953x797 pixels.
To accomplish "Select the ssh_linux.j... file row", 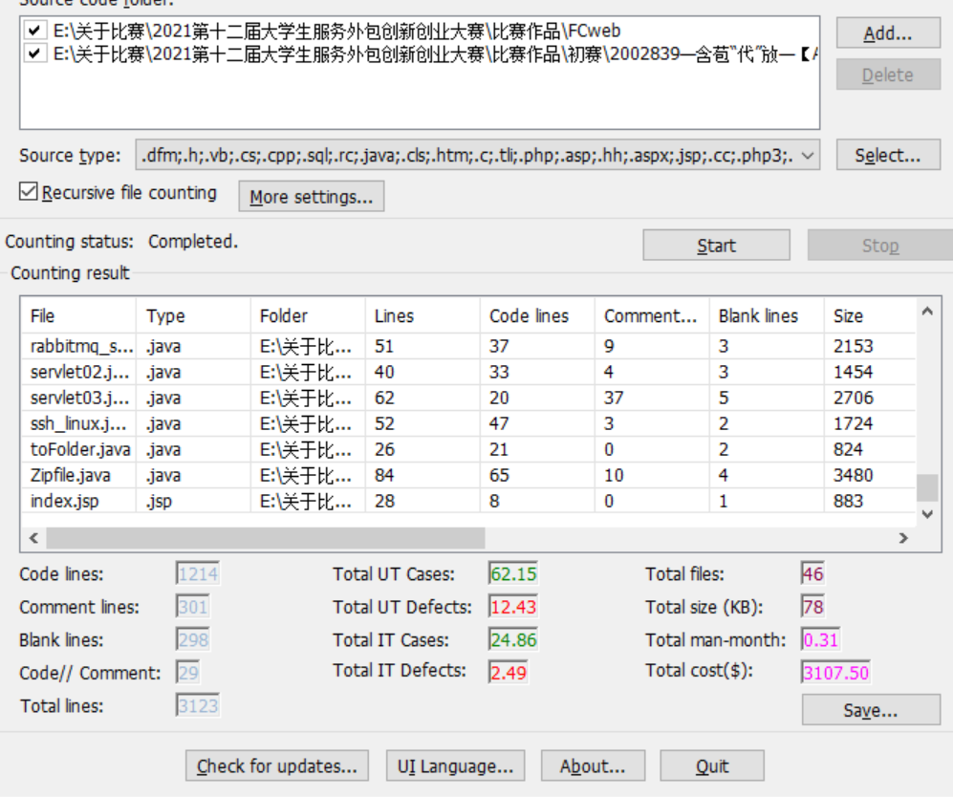I will point(468,423).
